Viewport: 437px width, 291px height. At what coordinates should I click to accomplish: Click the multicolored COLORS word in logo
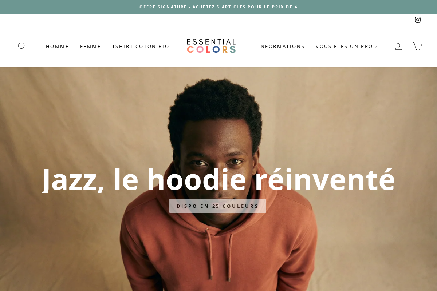(x=211, y=50)
